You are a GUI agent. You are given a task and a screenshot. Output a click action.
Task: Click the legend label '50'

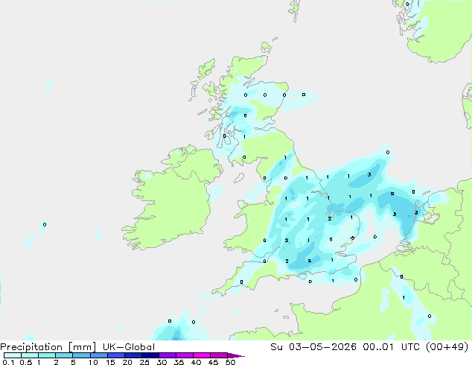(x=231, y=362)
